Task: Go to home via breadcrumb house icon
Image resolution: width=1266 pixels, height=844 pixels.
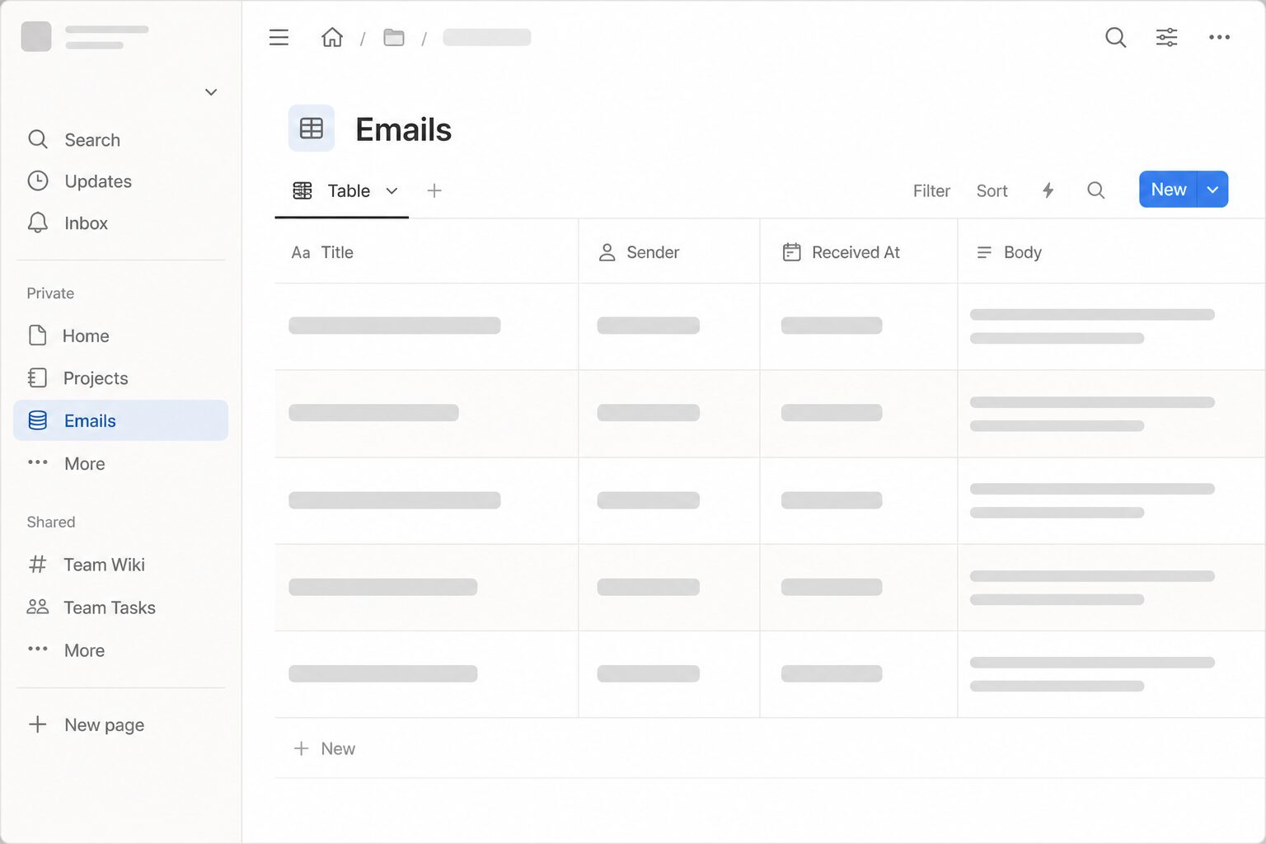Action: pos(332,37)
